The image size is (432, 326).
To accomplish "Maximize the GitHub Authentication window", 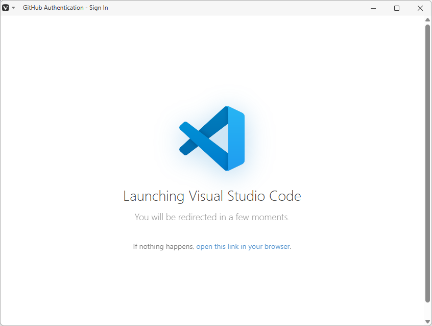I will pyautogui.click(x=396, y=8).
